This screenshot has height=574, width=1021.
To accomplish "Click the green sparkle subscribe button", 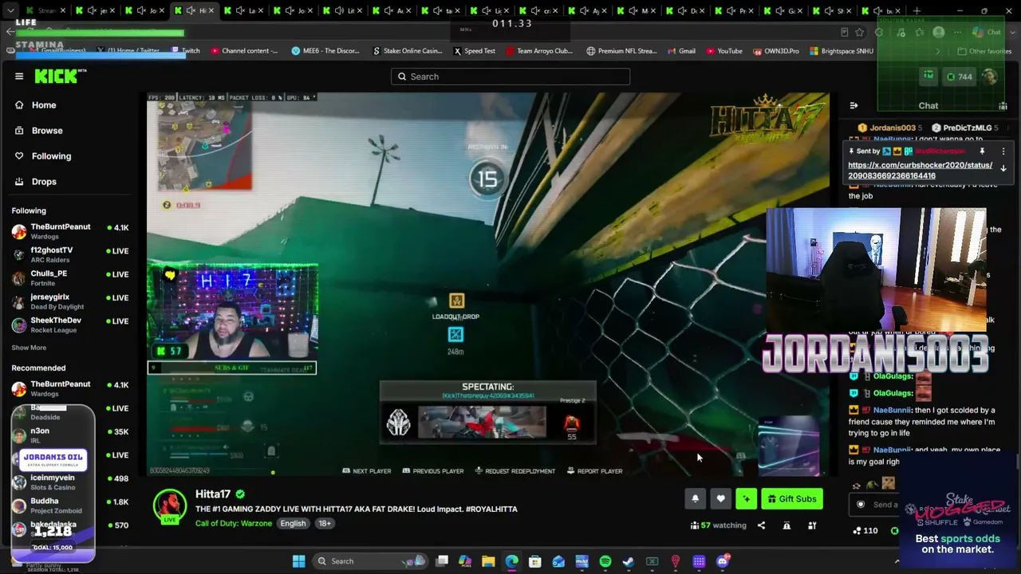I will 746,499.
